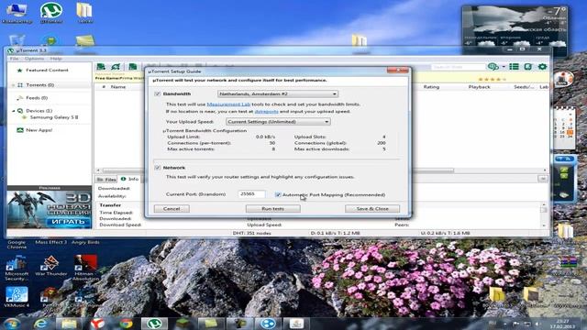Viewport: 587px width, 330px height.
Task: Select Torrents (0) in the sidebar
Action: (39, 85)
